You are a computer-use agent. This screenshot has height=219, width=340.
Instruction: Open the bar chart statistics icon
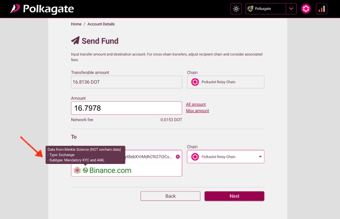[x=321, y=9]
